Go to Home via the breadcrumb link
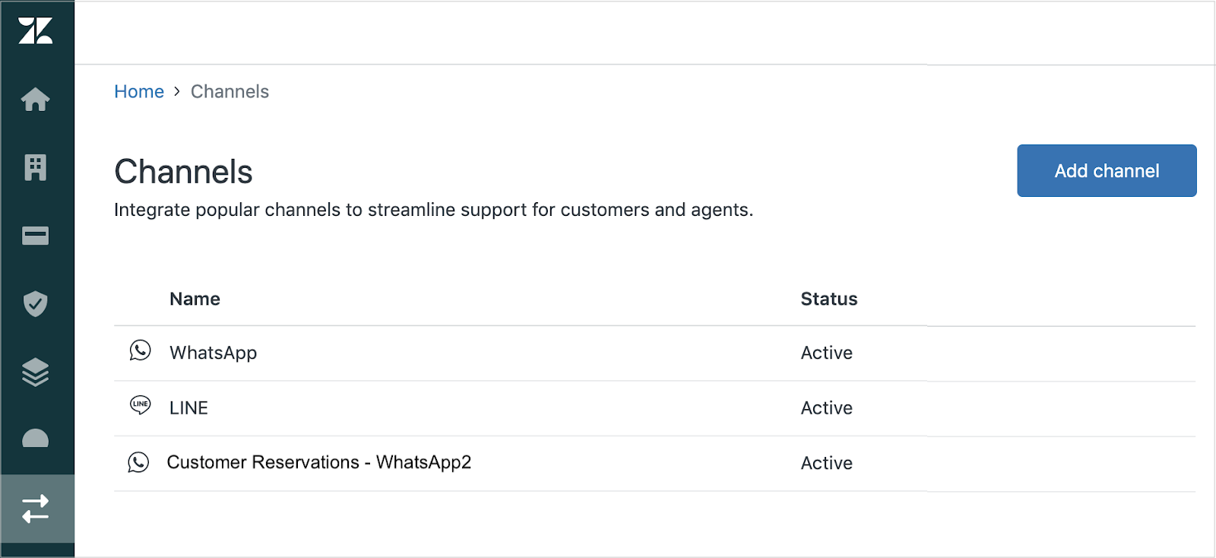The image size is (1216, 558). pos(139,91)
